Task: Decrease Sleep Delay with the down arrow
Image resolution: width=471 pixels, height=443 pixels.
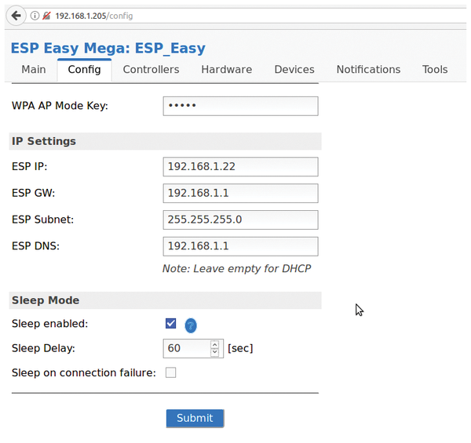Action: click(x=214, y=352)
